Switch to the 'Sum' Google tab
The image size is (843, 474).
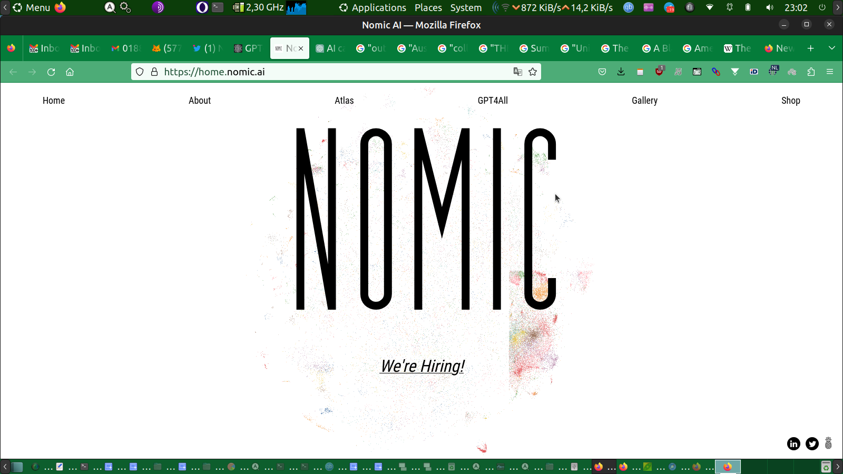(x=534, y=48)
